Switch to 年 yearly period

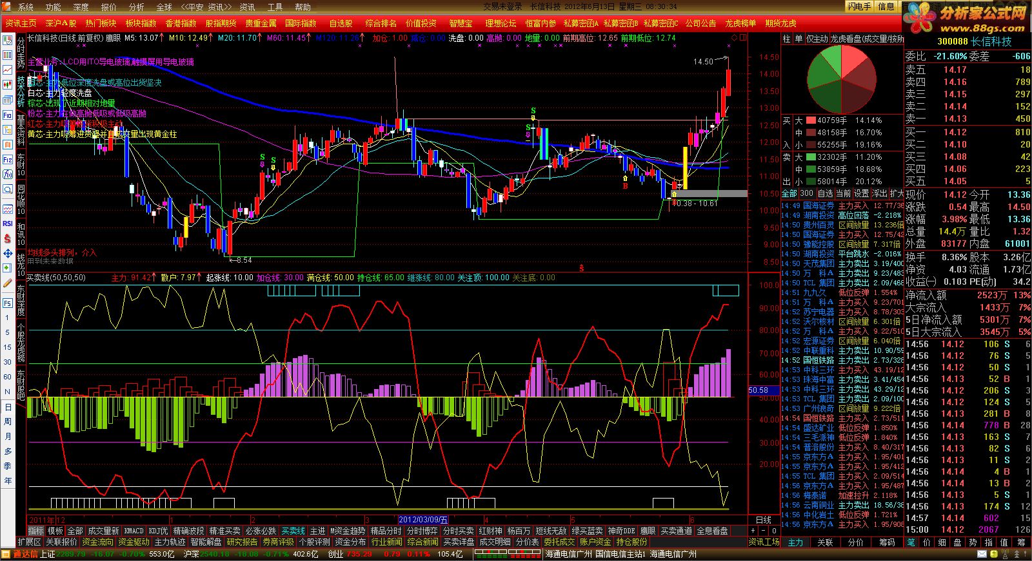pos(8,480)
